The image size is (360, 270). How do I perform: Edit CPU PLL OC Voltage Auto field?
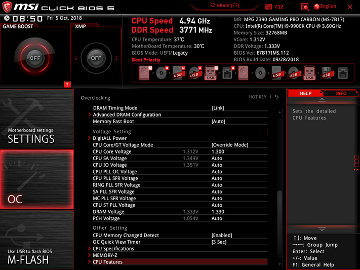(x=217, y=172)
